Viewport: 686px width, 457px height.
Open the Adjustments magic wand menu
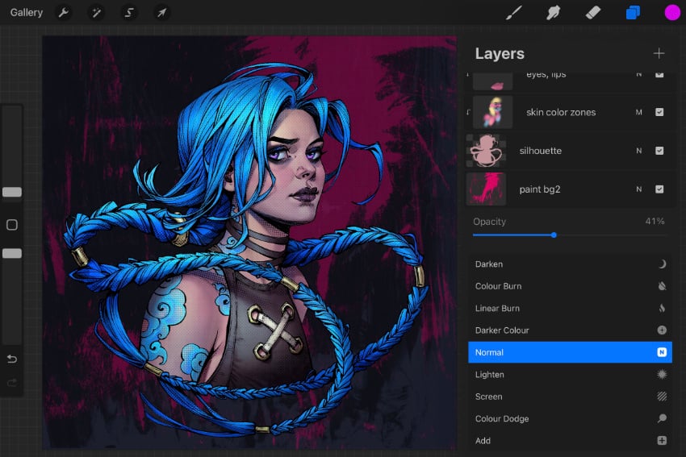[x=96, y=13]
